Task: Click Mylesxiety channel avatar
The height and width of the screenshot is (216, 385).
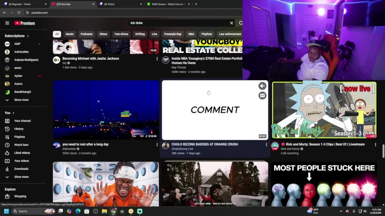Action: pos(57,146)
